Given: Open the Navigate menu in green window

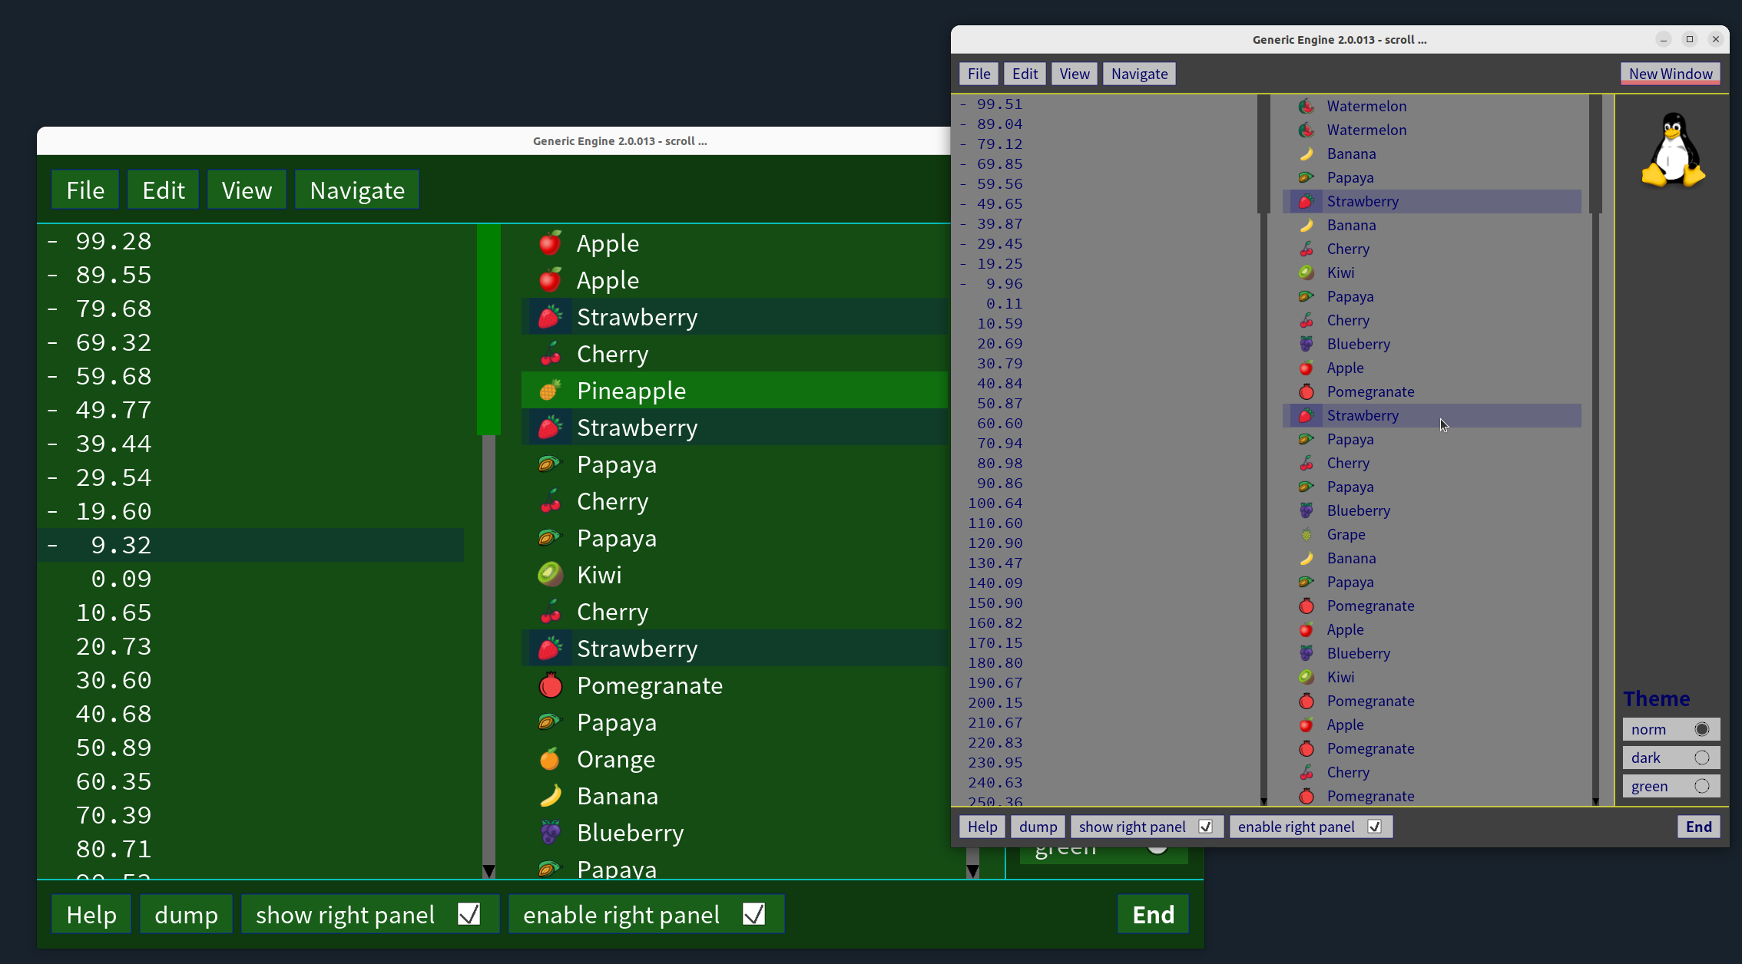Looking at the screenshot, I should tap(357, 190).
